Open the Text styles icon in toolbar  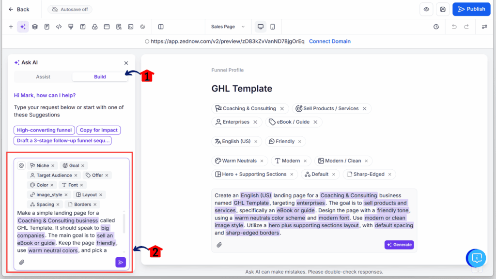[x=82, y=27]
